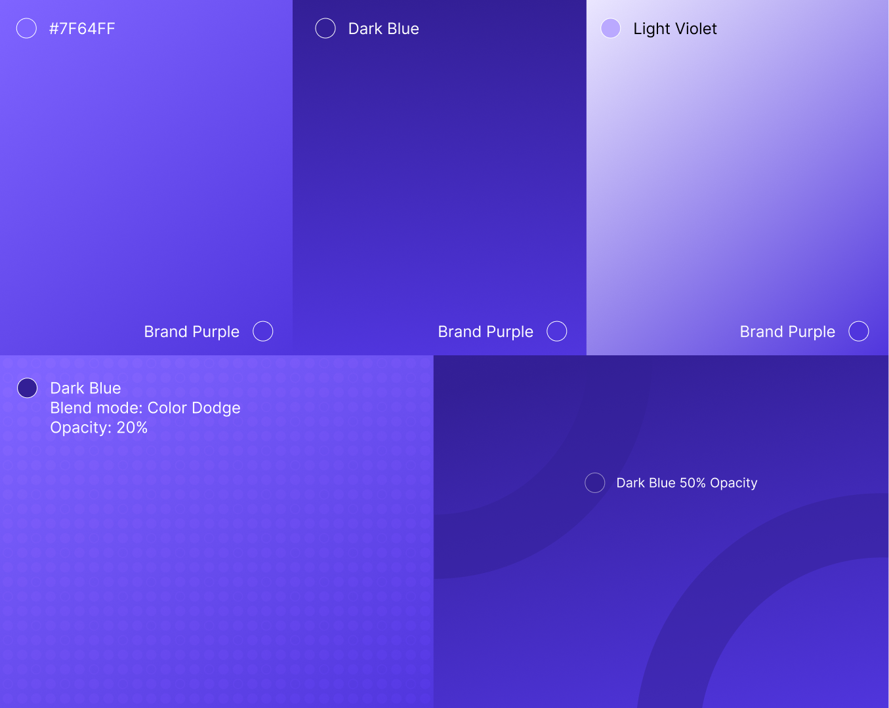The height and width of the screenshot is (708, 889).
Task: Click the dotted pattern area of the bottom-left panel
Action: 217,564
